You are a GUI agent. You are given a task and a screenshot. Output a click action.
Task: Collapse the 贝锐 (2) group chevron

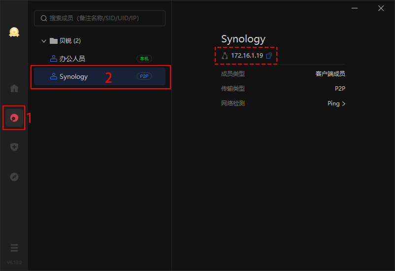(43, 41)
